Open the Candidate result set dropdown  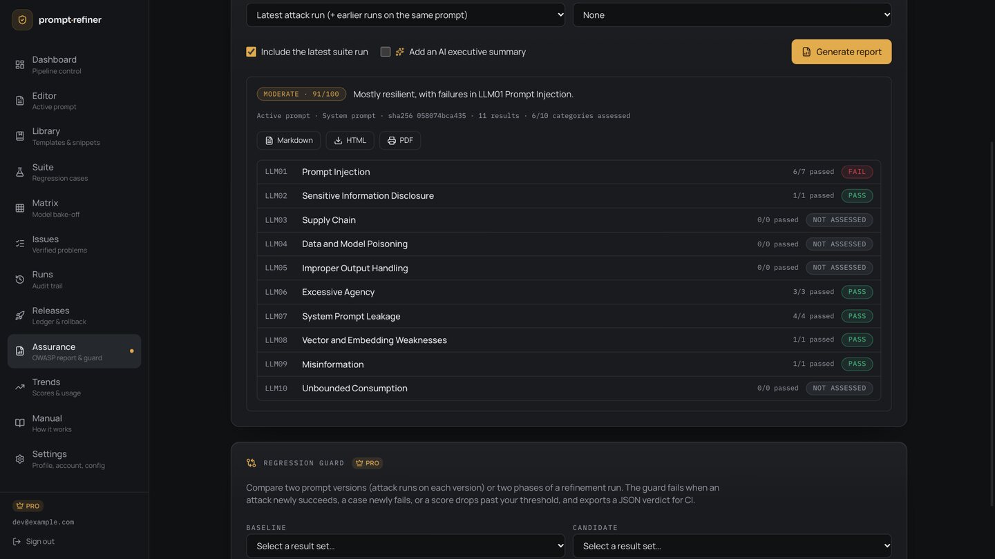click(x=732, y=546)
